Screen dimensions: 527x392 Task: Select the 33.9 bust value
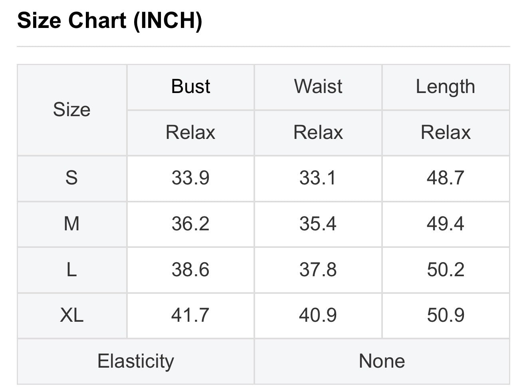pyautogui.click(x=190, y=178)
